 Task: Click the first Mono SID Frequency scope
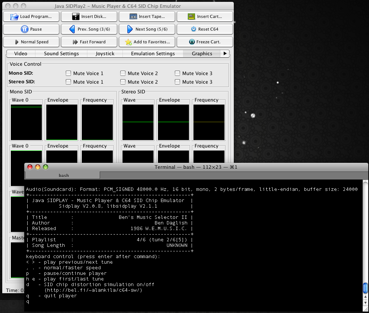(x=97, y=123)
